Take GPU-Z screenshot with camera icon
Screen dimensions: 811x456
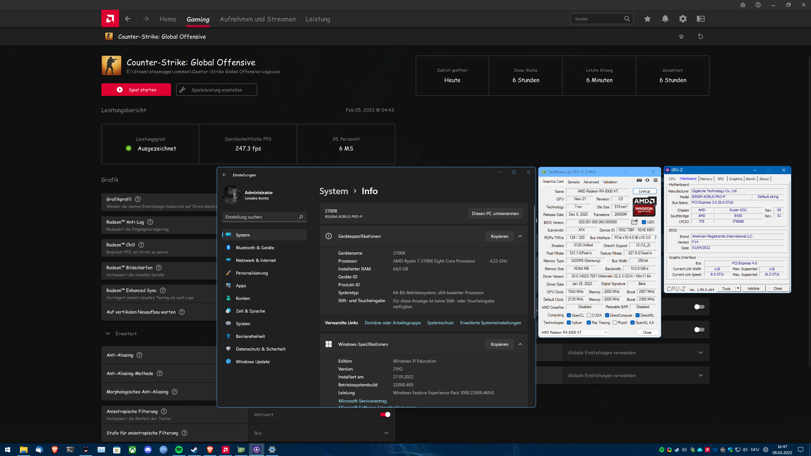tap(639, 180)
